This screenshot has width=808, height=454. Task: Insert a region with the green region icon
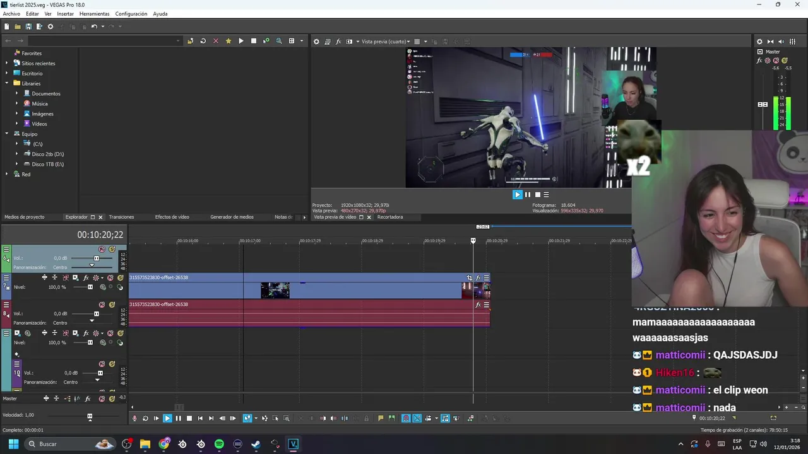tap(392, 418)
